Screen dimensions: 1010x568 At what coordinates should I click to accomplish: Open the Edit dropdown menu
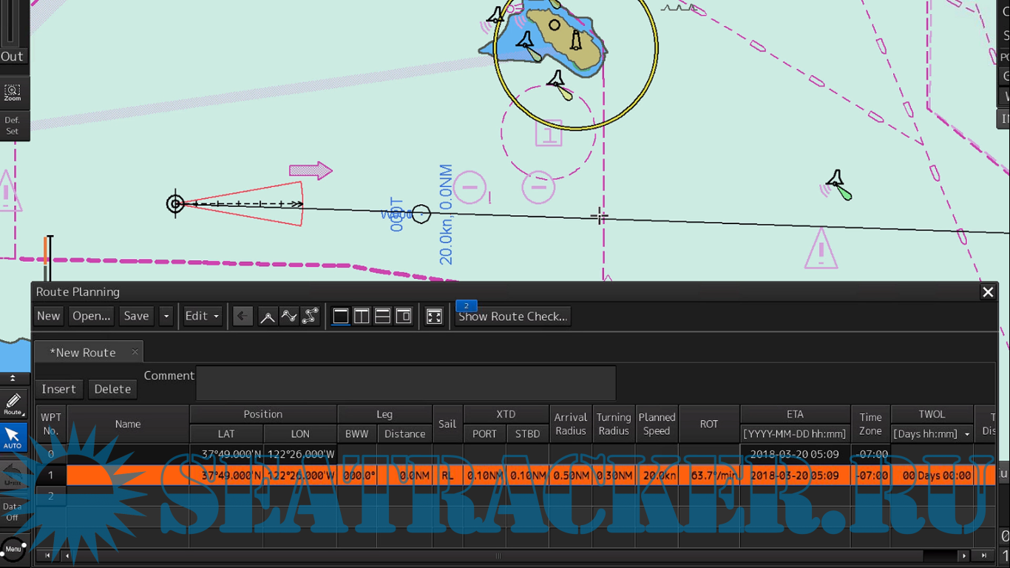click(203, 317)
